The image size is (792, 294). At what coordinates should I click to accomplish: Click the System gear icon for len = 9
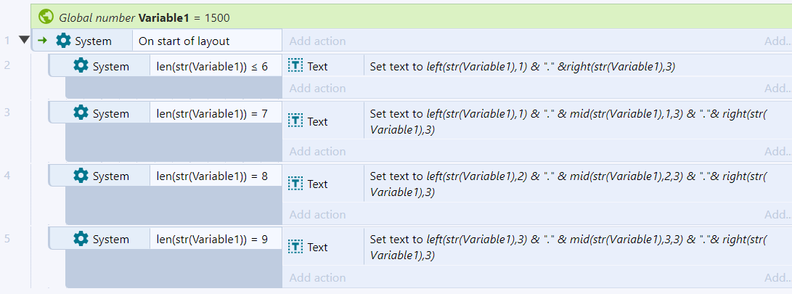tap(81, 238)
